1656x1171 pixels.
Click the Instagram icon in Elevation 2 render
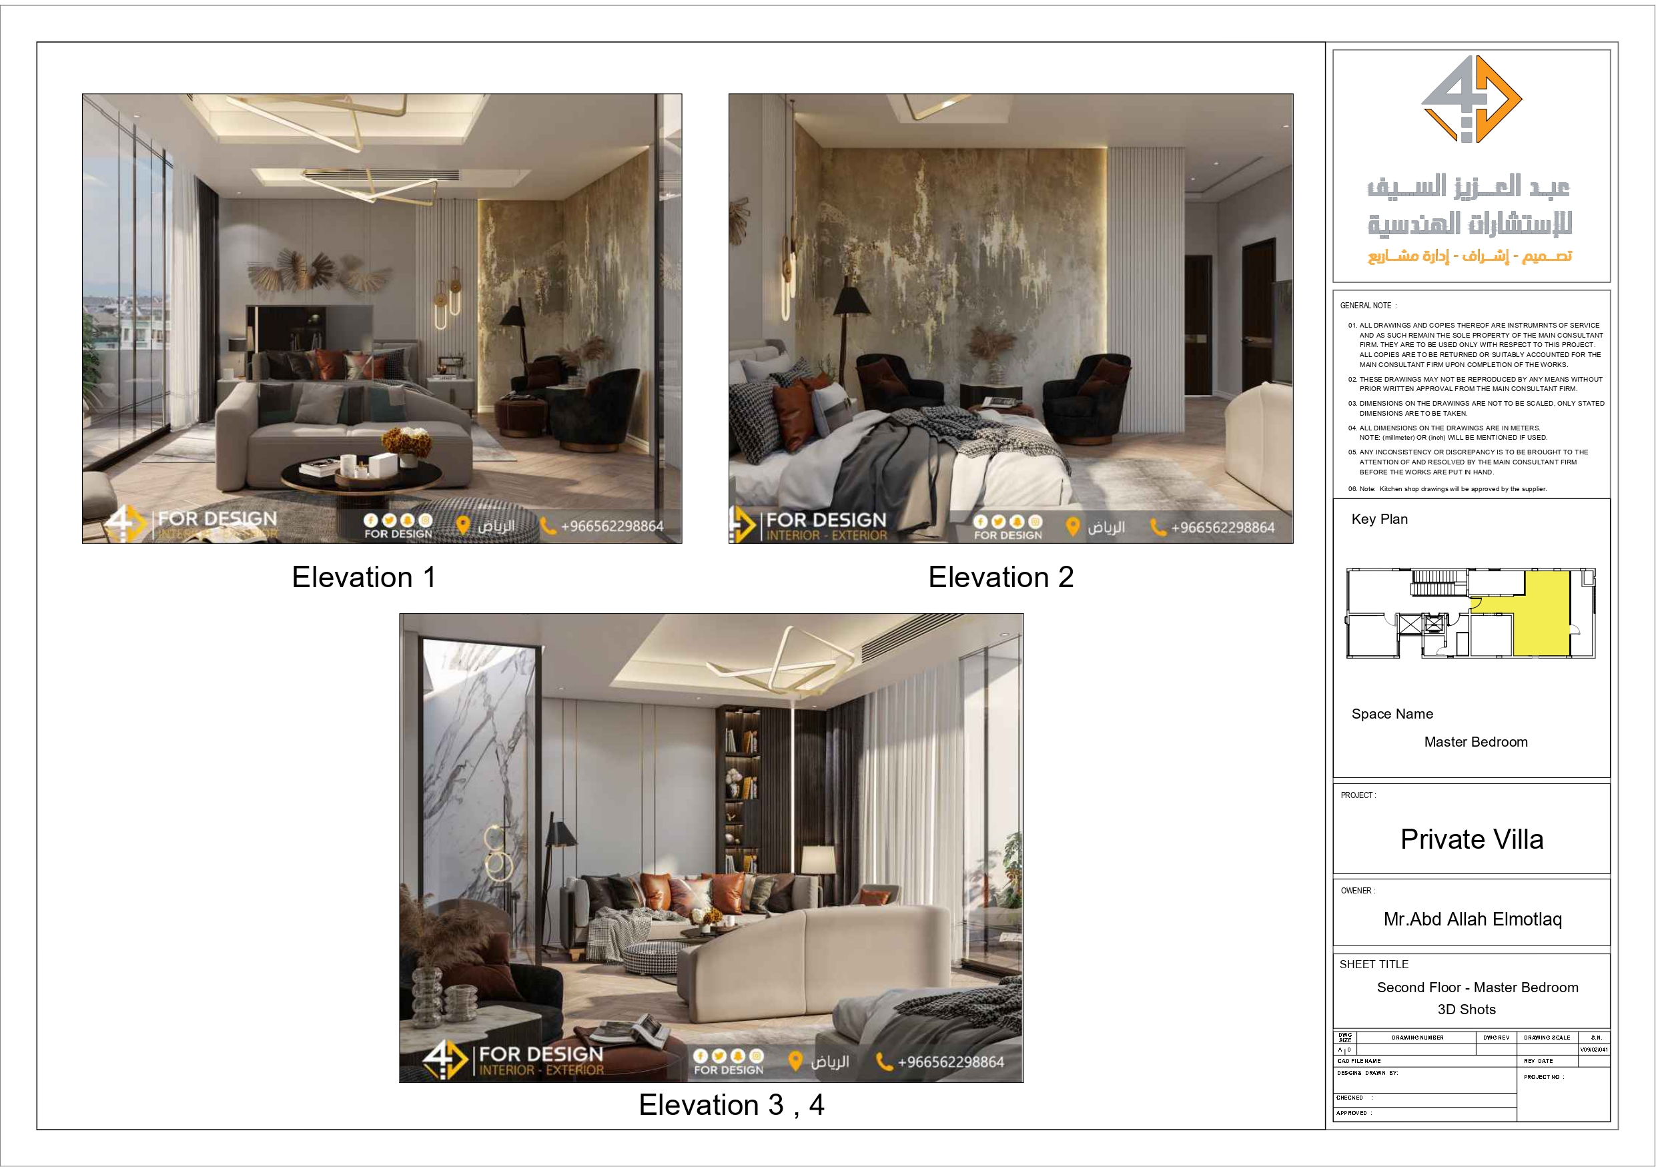1036,522
